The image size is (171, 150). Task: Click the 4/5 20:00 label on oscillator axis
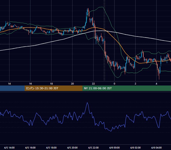(x=72, y=147)
